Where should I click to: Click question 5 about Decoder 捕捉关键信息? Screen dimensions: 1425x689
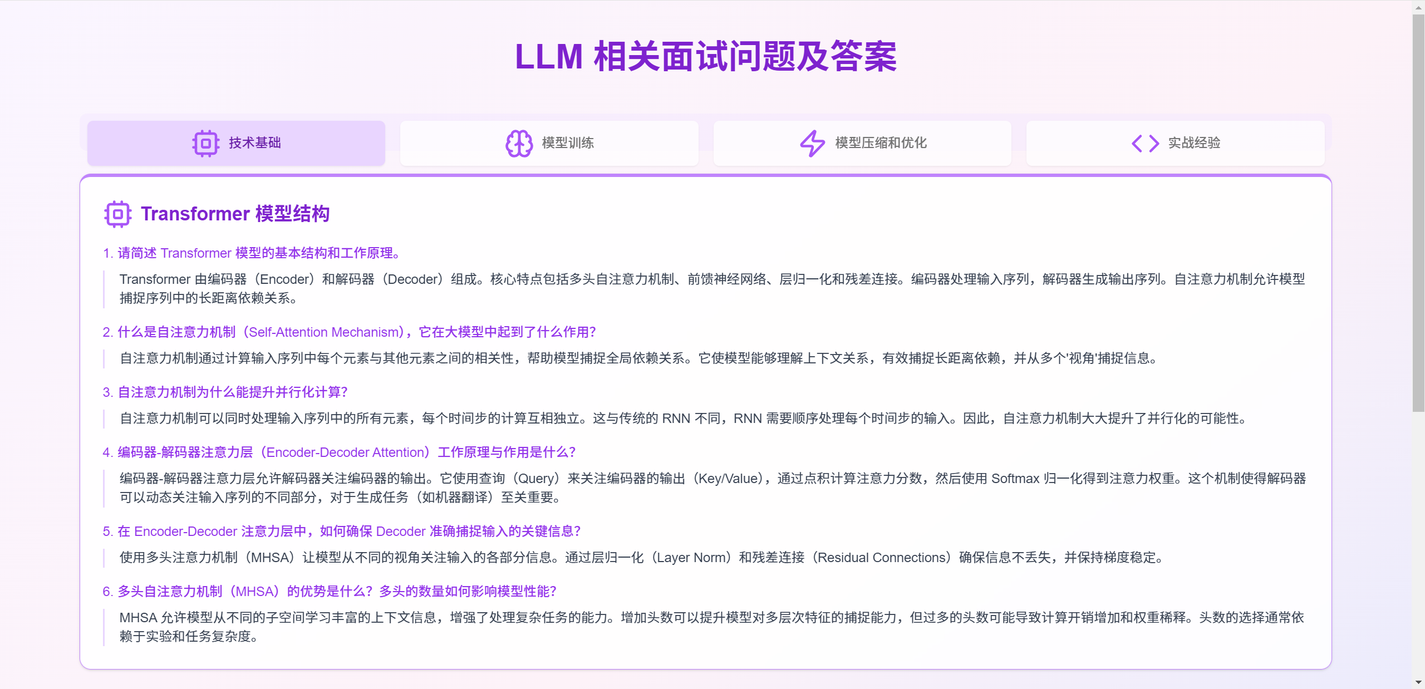pyautogui.click(x=342, y=531)
